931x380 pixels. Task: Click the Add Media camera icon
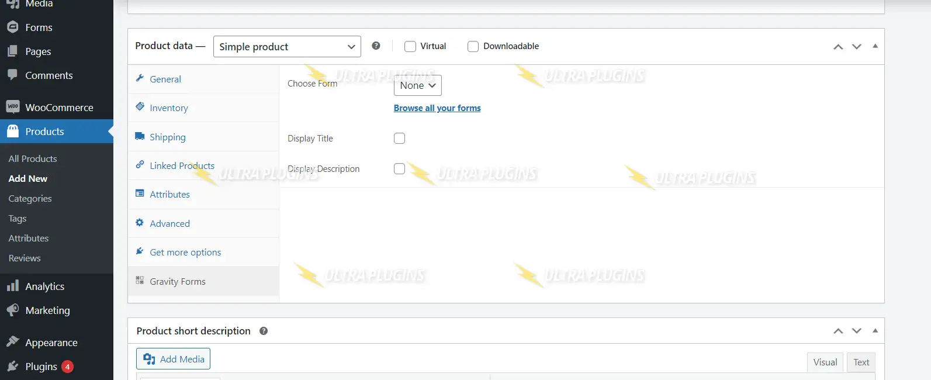(x=149, y=359)
